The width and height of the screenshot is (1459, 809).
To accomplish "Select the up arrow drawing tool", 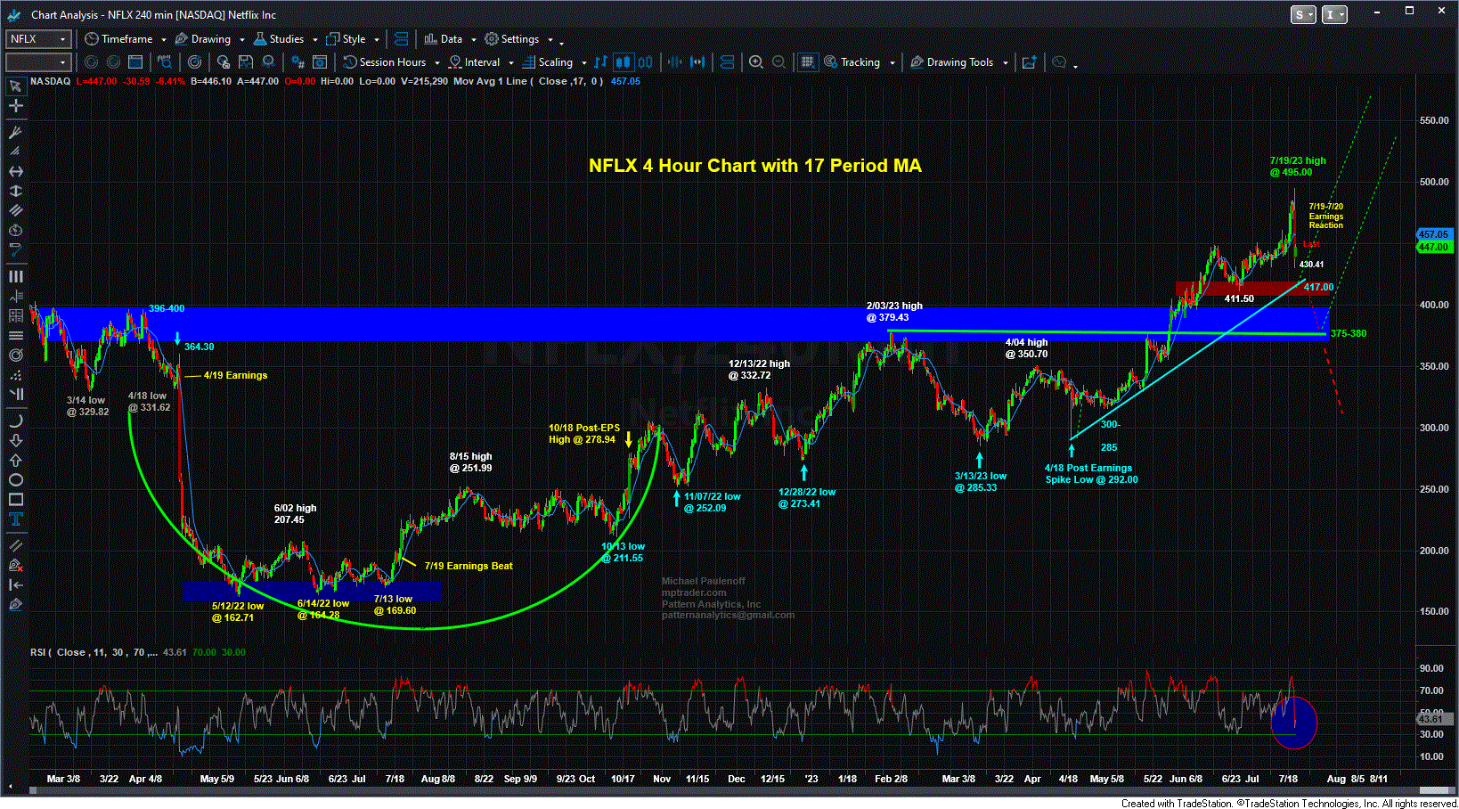I will click(15, 460).
